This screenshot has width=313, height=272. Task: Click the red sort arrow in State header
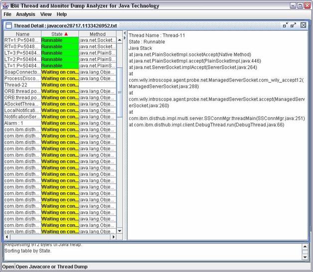[x=66, y=34]
